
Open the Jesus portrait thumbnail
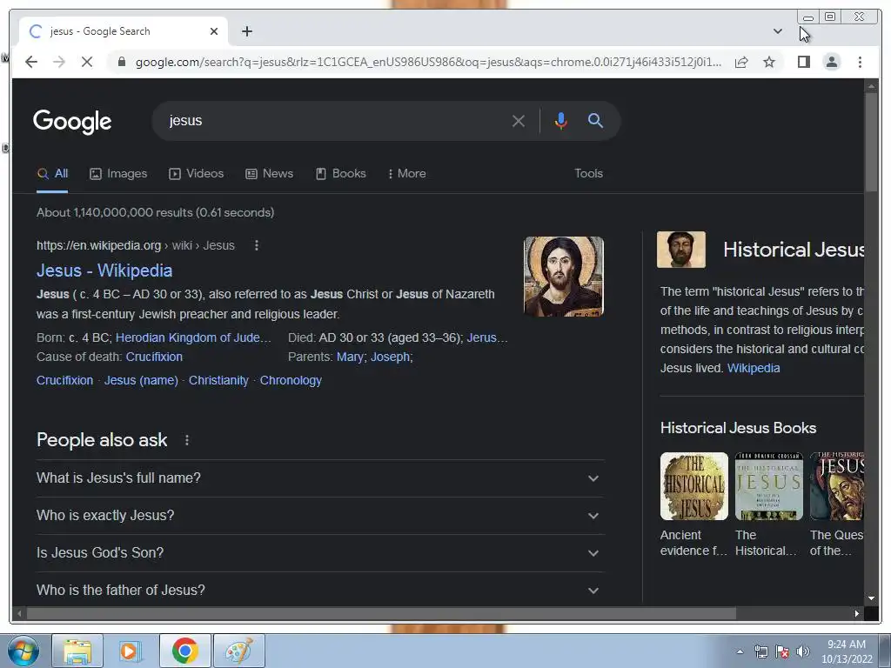[x=563, y=277]
